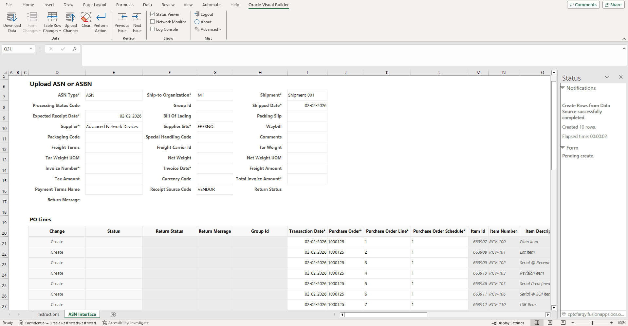Switch to the Instructions sheet tab

[x=48, y=314]
